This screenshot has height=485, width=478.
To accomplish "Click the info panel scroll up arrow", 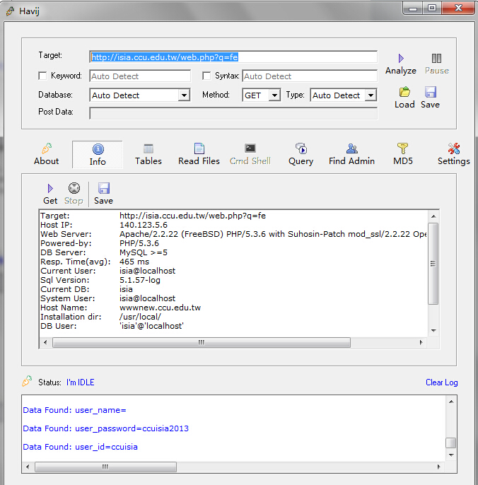I will point(433,216).
